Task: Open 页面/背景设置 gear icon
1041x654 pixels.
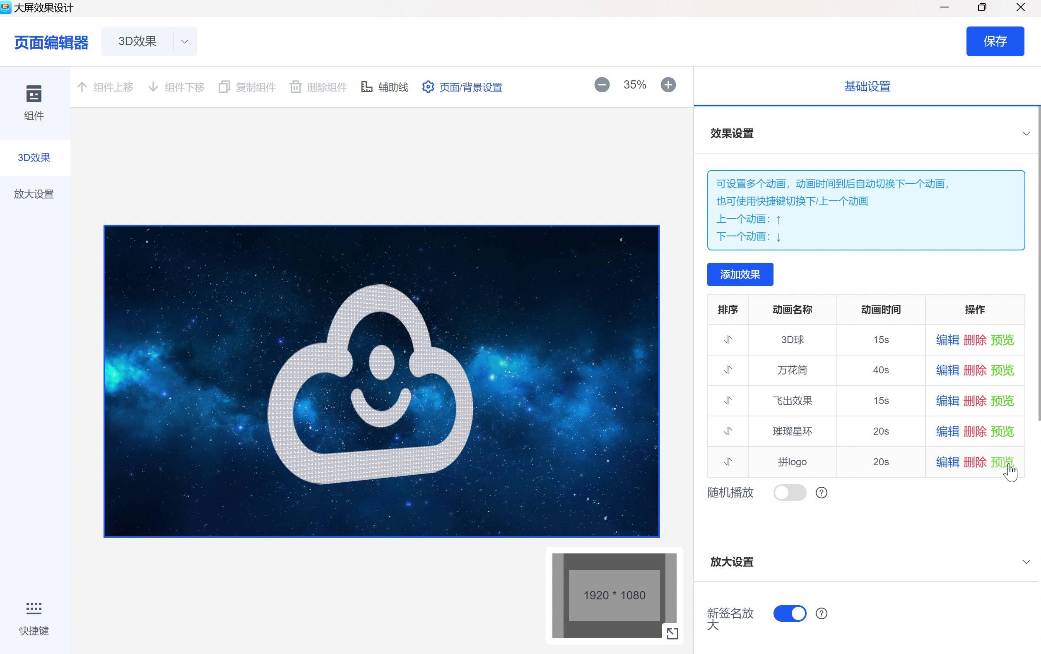Action: point(428,87)
